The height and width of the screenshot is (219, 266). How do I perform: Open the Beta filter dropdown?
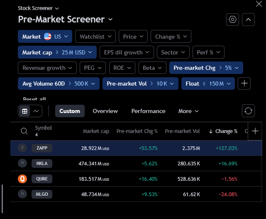click(x=152, y=68)
